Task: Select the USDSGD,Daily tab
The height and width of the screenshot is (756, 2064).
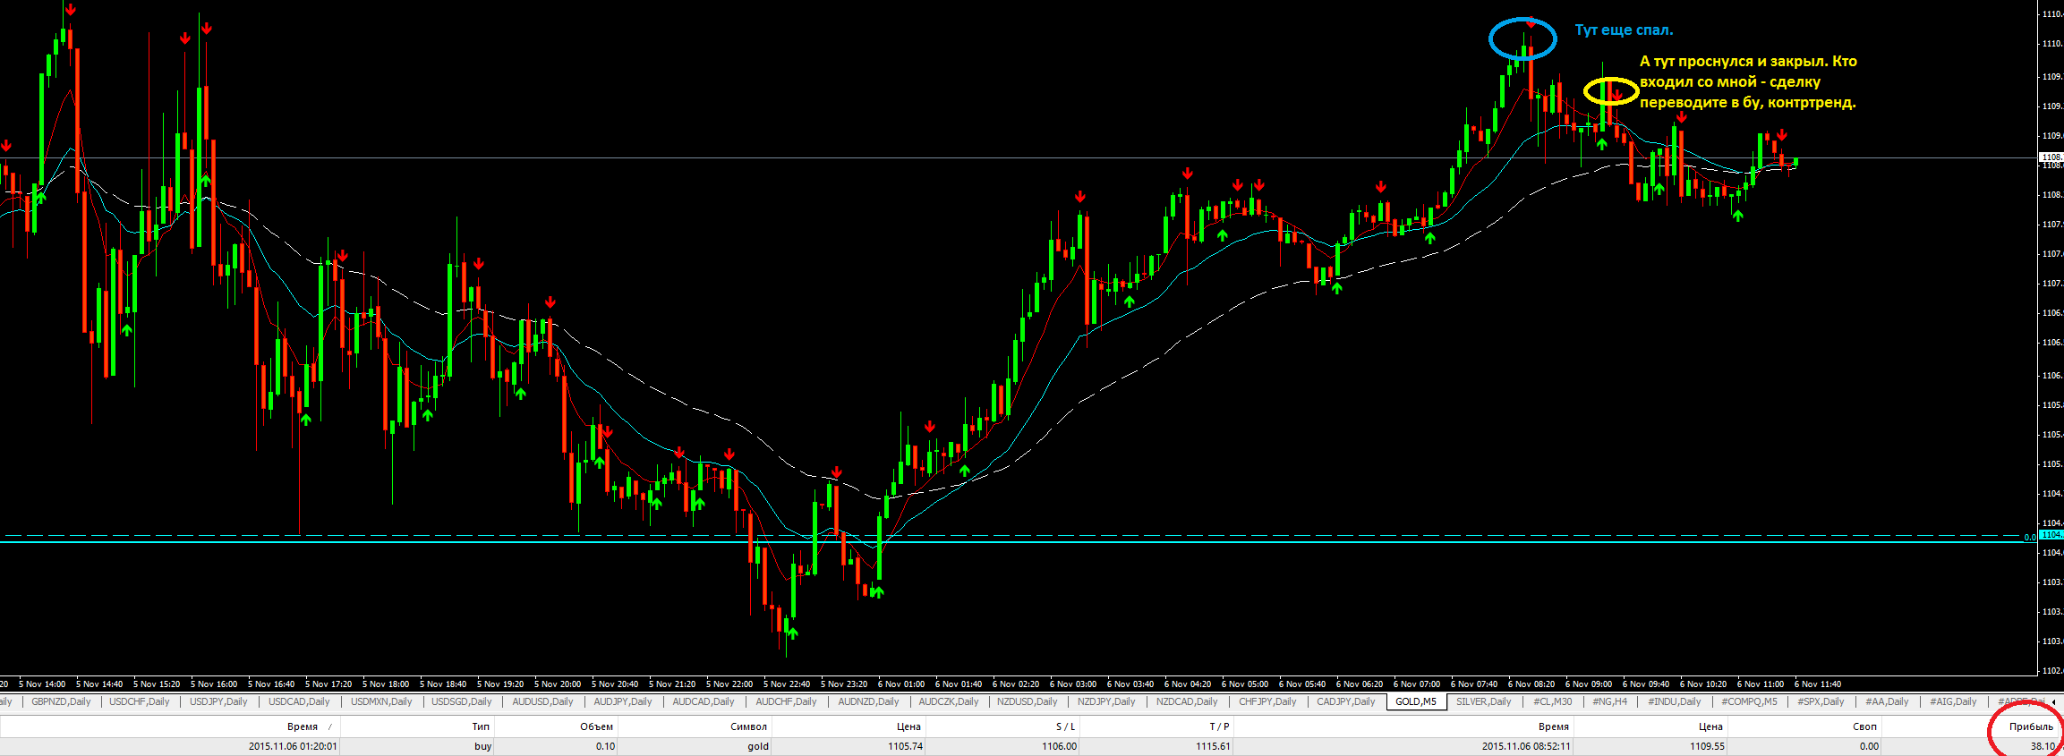Action: [462, 702]
